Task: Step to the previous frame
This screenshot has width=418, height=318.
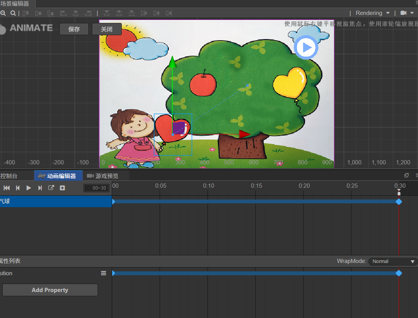Action: (18, 188)
